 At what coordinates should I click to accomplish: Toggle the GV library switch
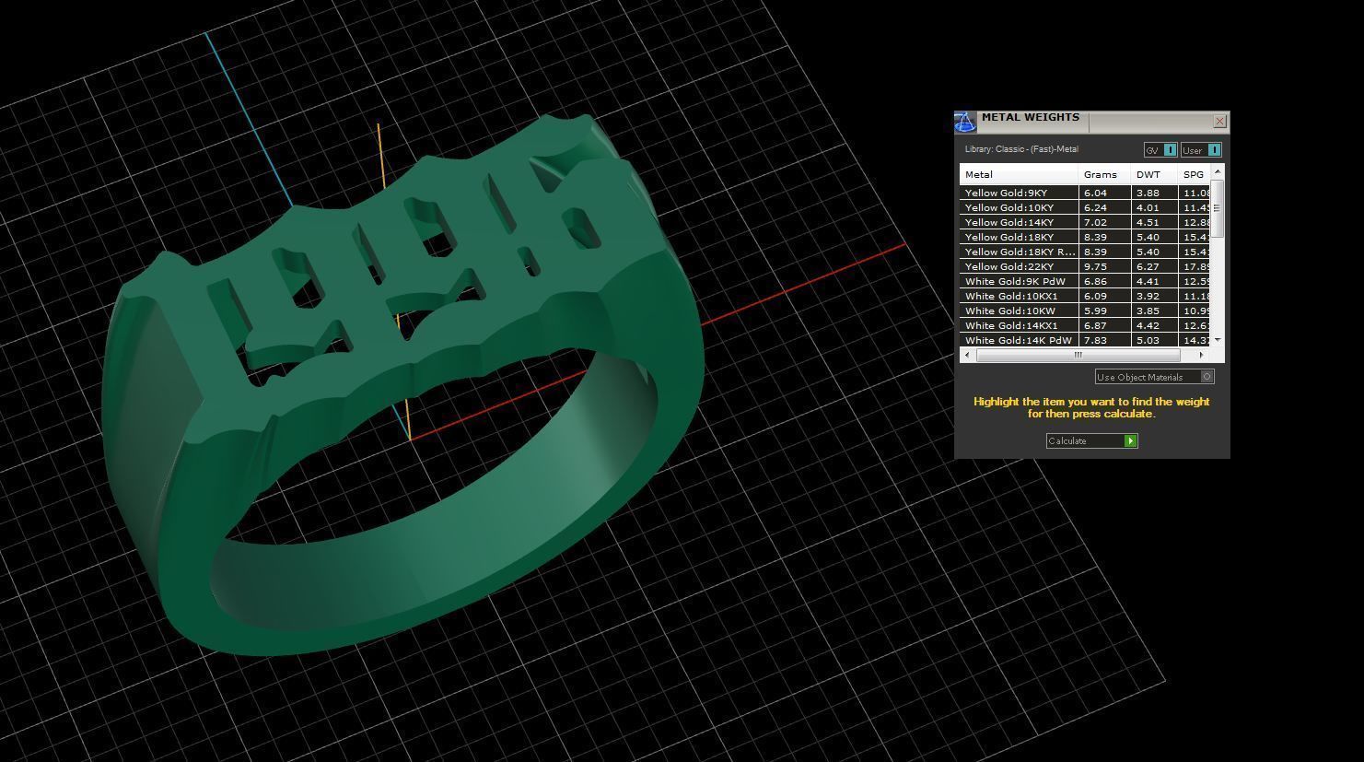pyautogui.click(x=1160, y=150)
